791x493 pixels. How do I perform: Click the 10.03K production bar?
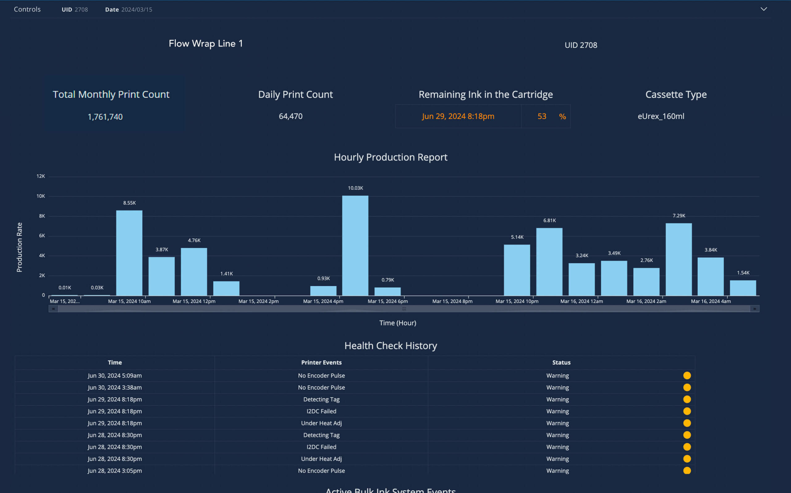click(x=355, y=246)
